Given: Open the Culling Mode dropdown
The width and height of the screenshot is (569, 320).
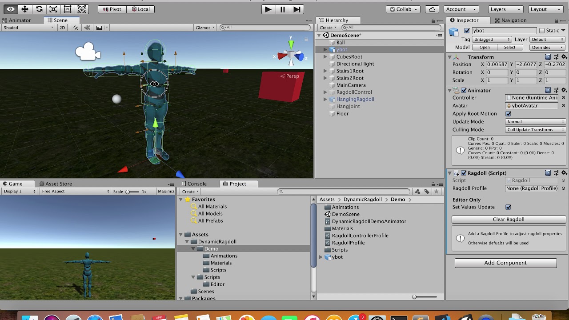Looking at the screenshot, I should click(536, 130).
